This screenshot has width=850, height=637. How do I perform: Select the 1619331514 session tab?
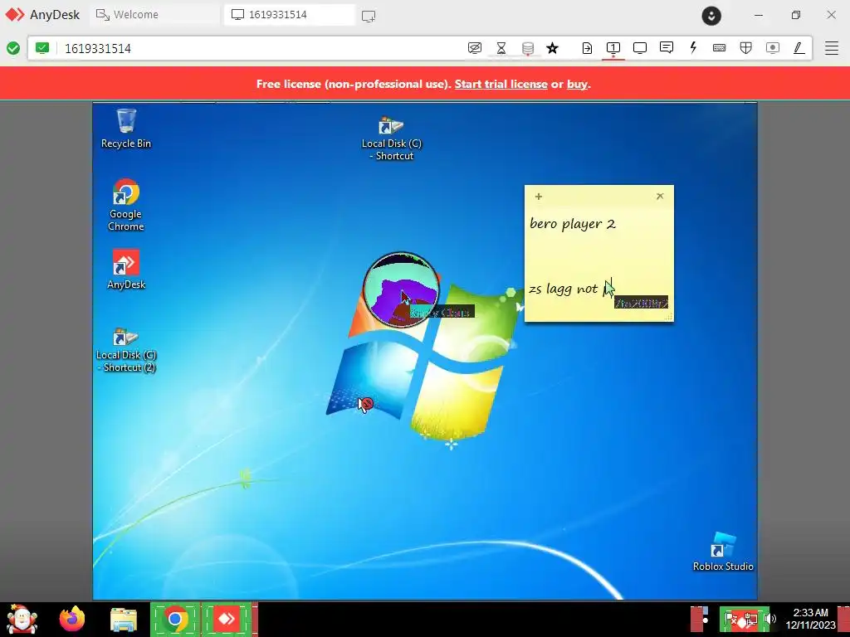pyautogui.click(x=290, y=15)
